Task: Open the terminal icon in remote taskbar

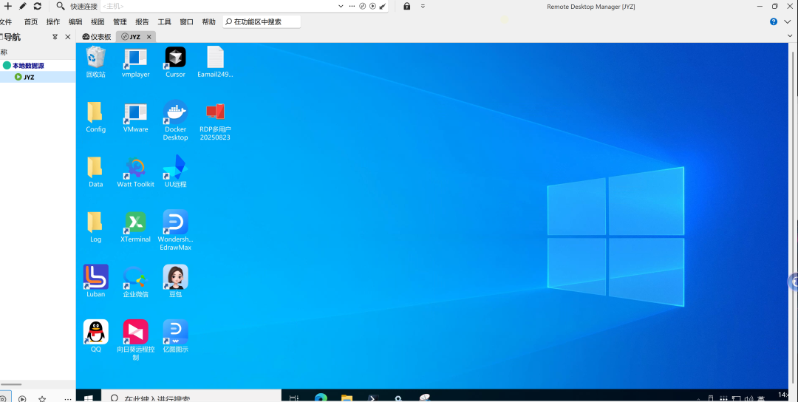Action: pos(372,398)
